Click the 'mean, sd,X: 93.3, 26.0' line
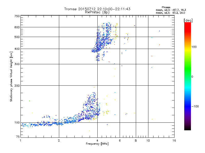205x153 pixels. 170,13
